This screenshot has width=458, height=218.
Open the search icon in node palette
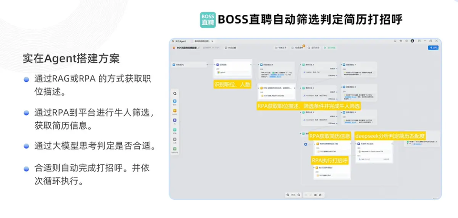pos(175,94)
